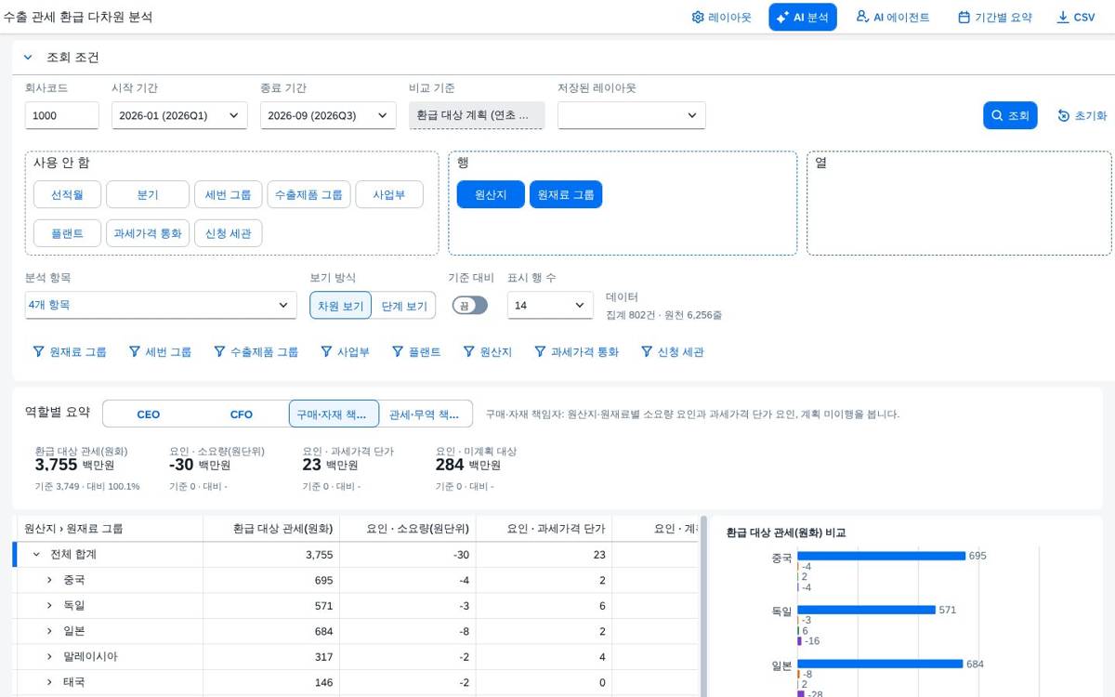The height and width of the screenshot is (697, 1115).
Task: Select the CEO role tab
Action: (149, 414)
